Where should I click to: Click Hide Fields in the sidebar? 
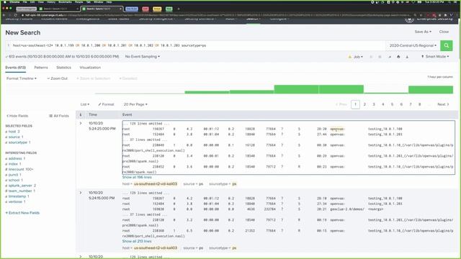tap(17, 116)
